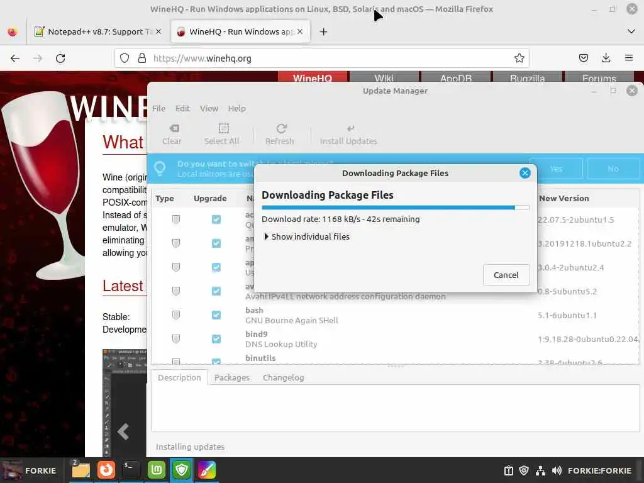Click the download progress bar
This screenshot has height=483, width=644.
(395, 208)
